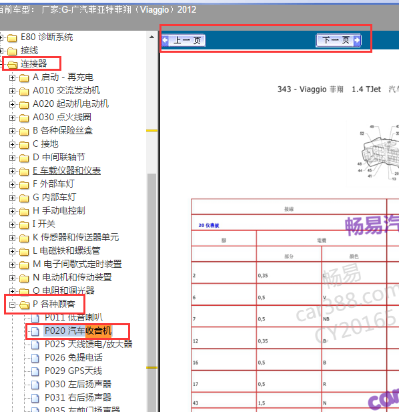Click folder icon next to A010 交流发动机
399x412 pixels.
tap(24, 91)
